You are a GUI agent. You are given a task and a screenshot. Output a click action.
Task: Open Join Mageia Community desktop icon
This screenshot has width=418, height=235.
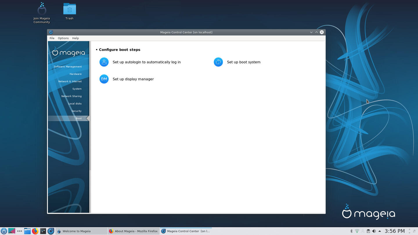pyautogui.click(x=42, y=13)
